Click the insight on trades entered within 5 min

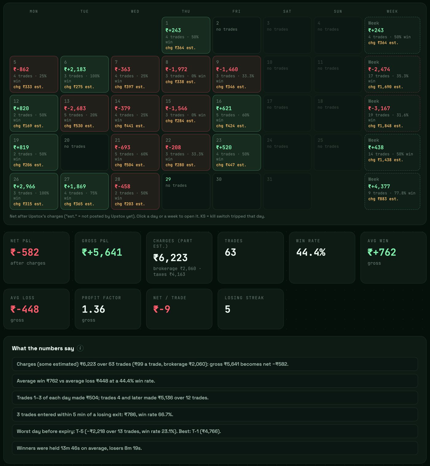[x=215, y=414]
